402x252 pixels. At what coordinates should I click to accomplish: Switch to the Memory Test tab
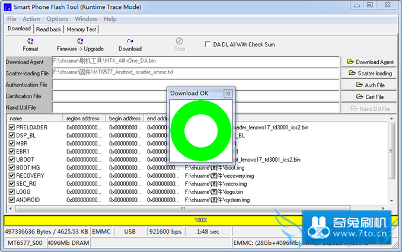tap(82, 29)
